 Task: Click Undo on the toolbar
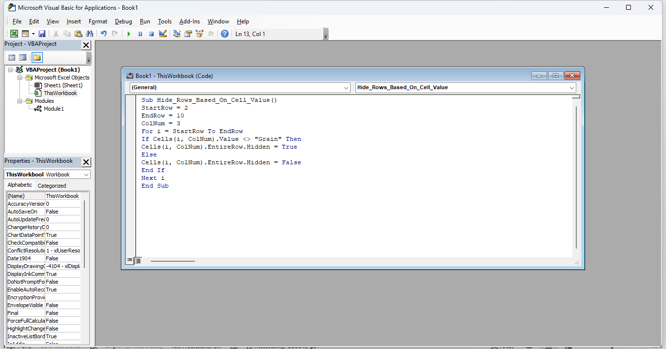(103, 33)
